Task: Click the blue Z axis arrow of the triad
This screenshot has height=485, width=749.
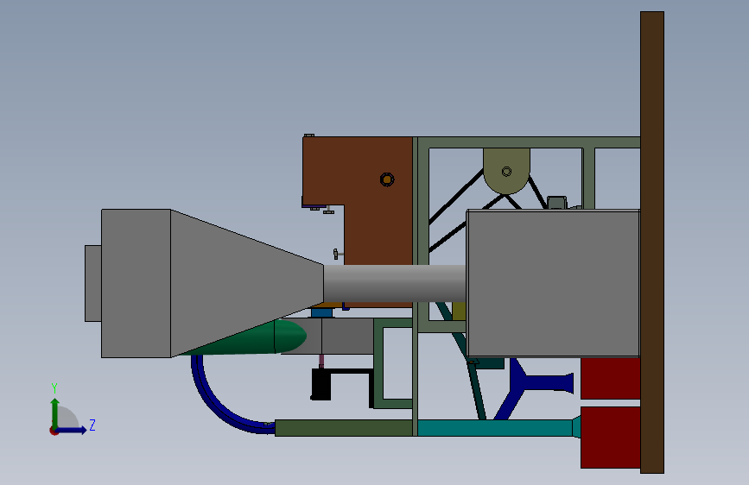Action: (x=73, y=430)
